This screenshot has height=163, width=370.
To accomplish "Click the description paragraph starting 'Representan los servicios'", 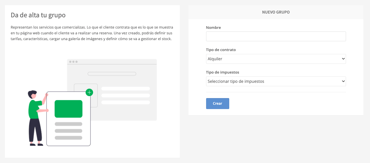I will click(x=92, y=33).
